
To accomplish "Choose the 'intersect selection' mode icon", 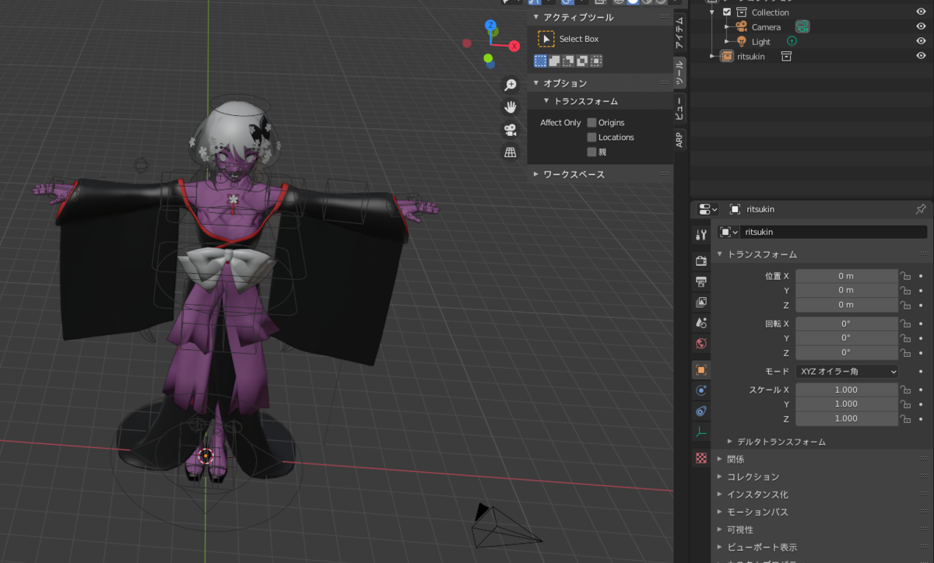I will pyautogui.click(x=596, y=61).
